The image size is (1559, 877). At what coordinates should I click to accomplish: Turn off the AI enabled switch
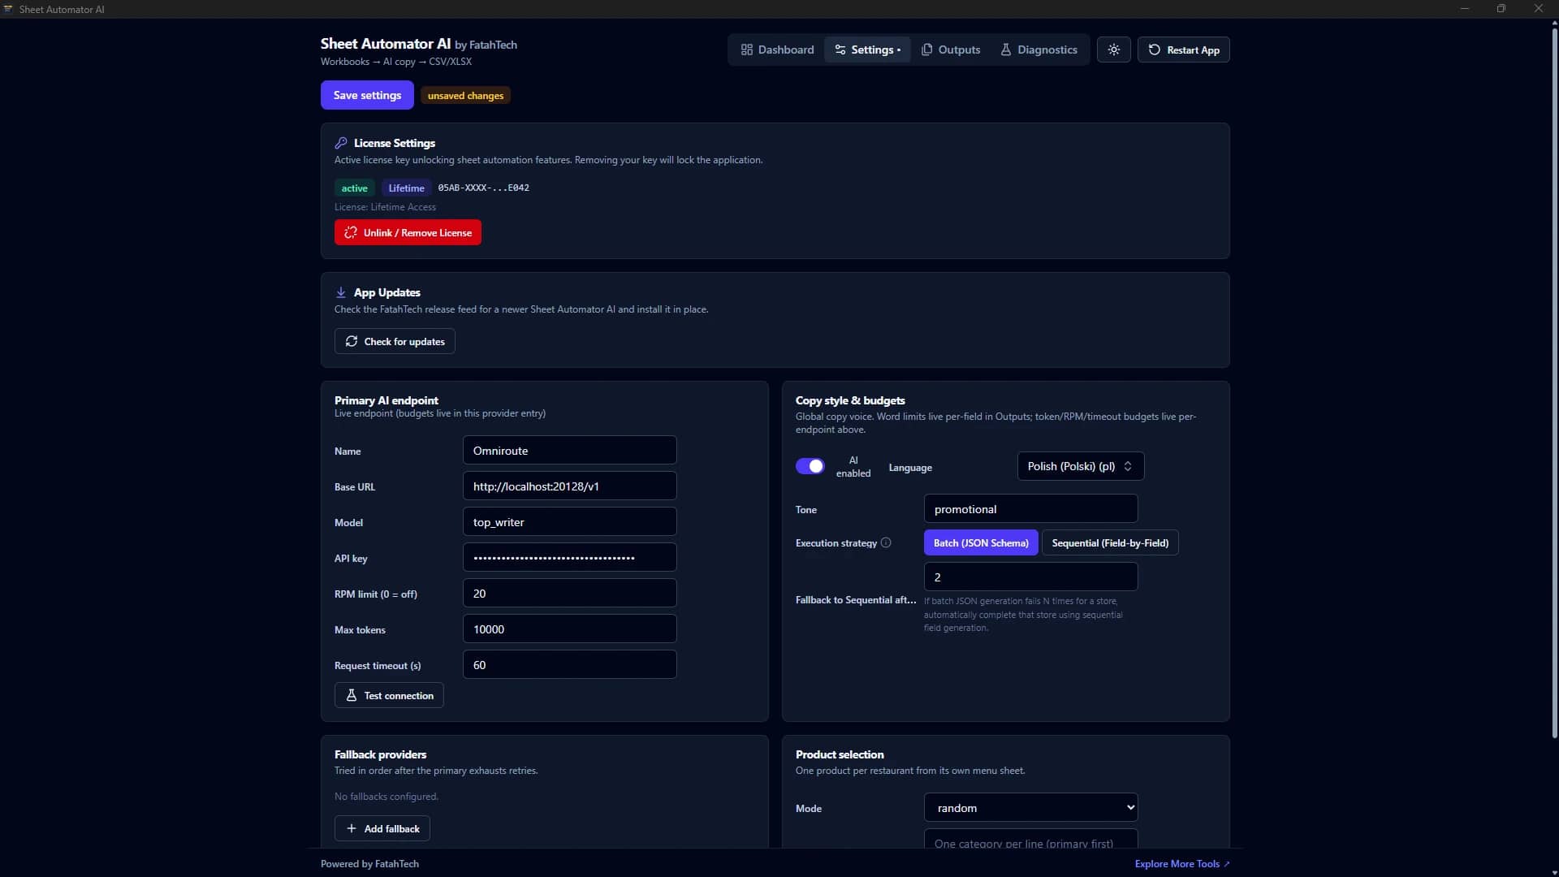tap(810, 466)
